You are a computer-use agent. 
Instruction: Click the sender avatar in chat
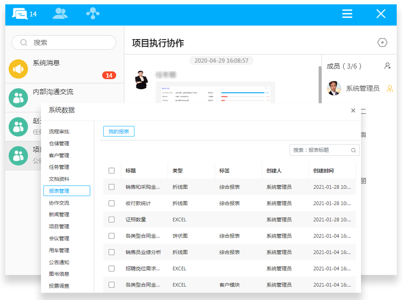(141, 80)
